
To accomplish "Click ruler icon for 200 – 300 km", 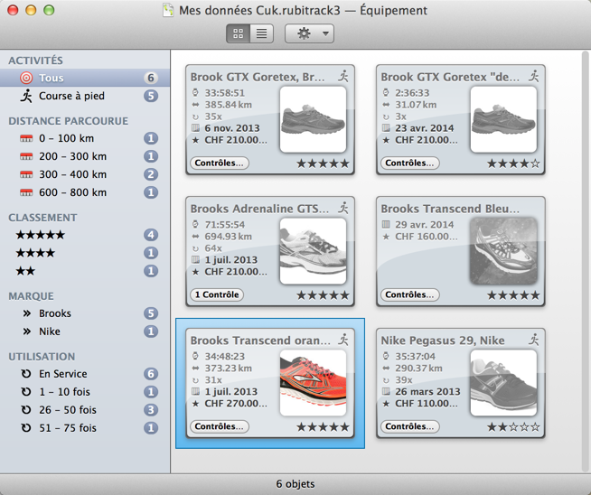I will coord(26,156).
